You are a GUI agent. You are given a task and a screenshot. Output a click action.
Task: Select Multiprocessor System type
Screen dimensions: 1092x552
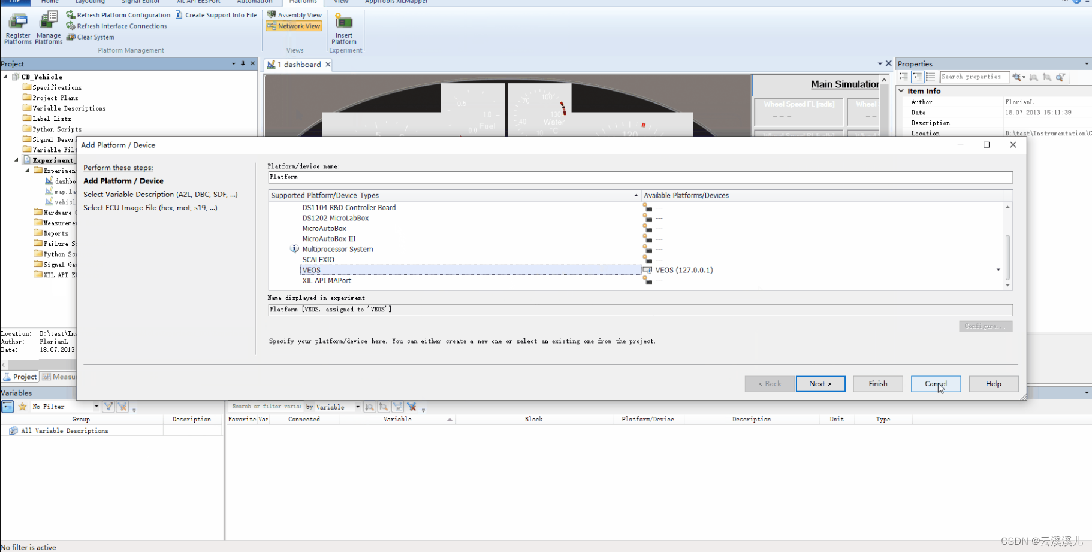pos(337,249)
